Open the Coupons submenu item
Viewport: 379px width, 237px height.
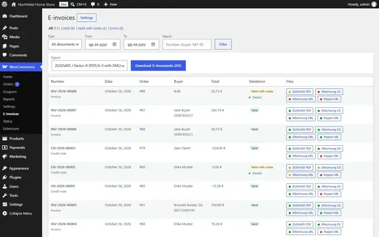click(9, 92)
